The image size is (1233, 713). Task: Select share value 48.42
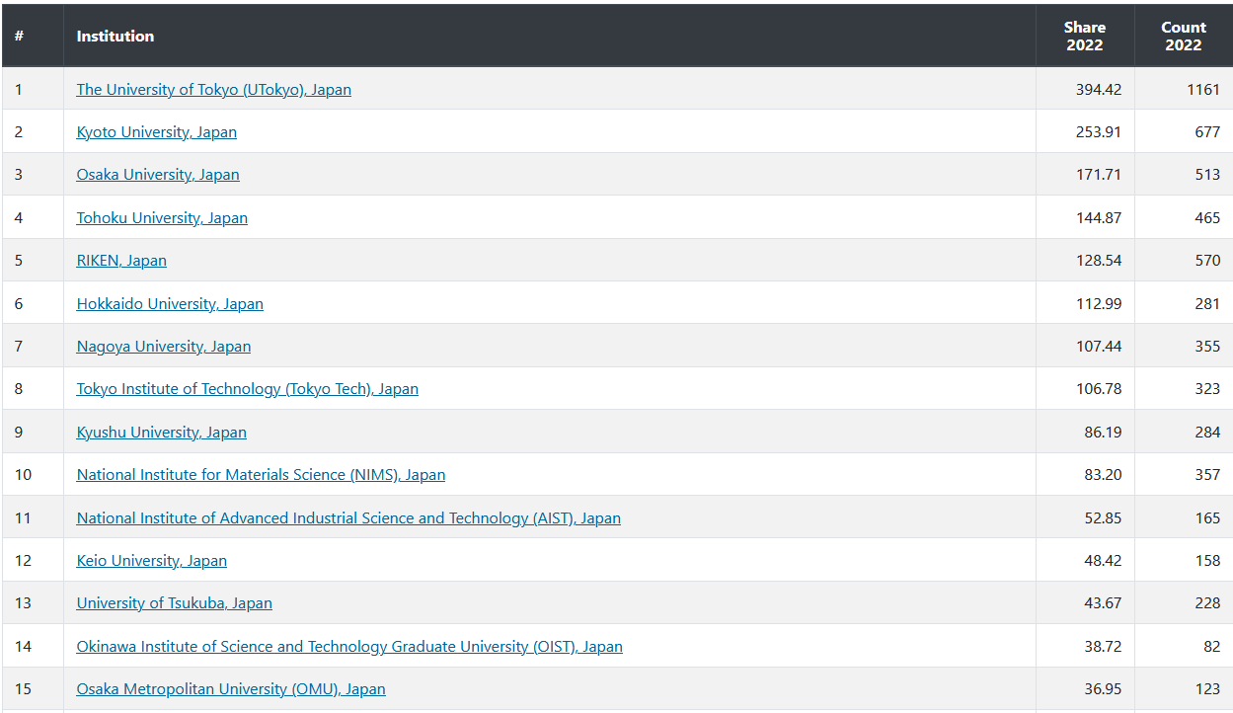coord(1103,561)
